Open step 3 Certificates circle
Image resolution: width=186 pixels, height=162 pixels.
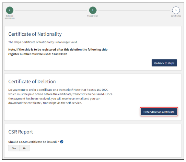(176, 10)
